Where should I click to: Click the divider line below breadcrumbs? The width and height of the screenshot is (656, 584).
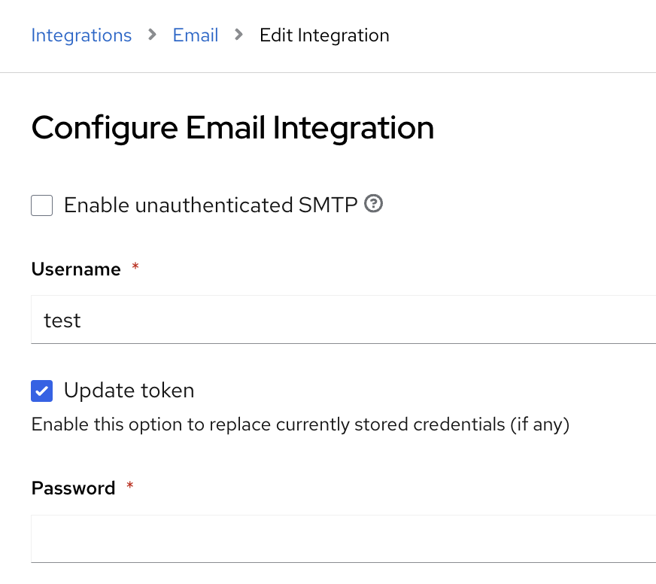(x=328, y=72)
